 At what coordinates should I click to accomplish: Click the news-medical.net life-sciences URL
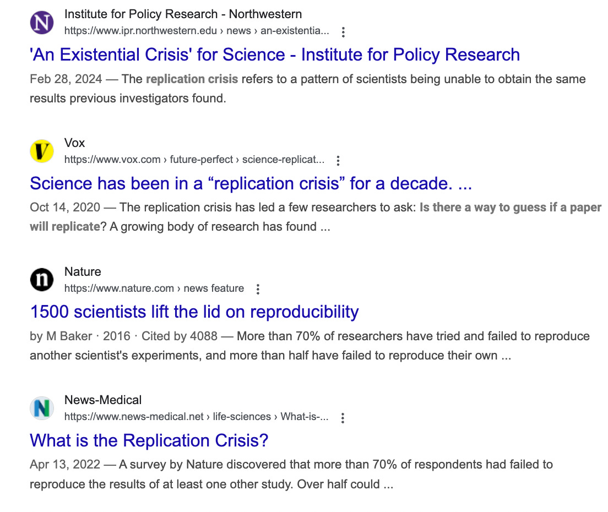pos(196,417)
